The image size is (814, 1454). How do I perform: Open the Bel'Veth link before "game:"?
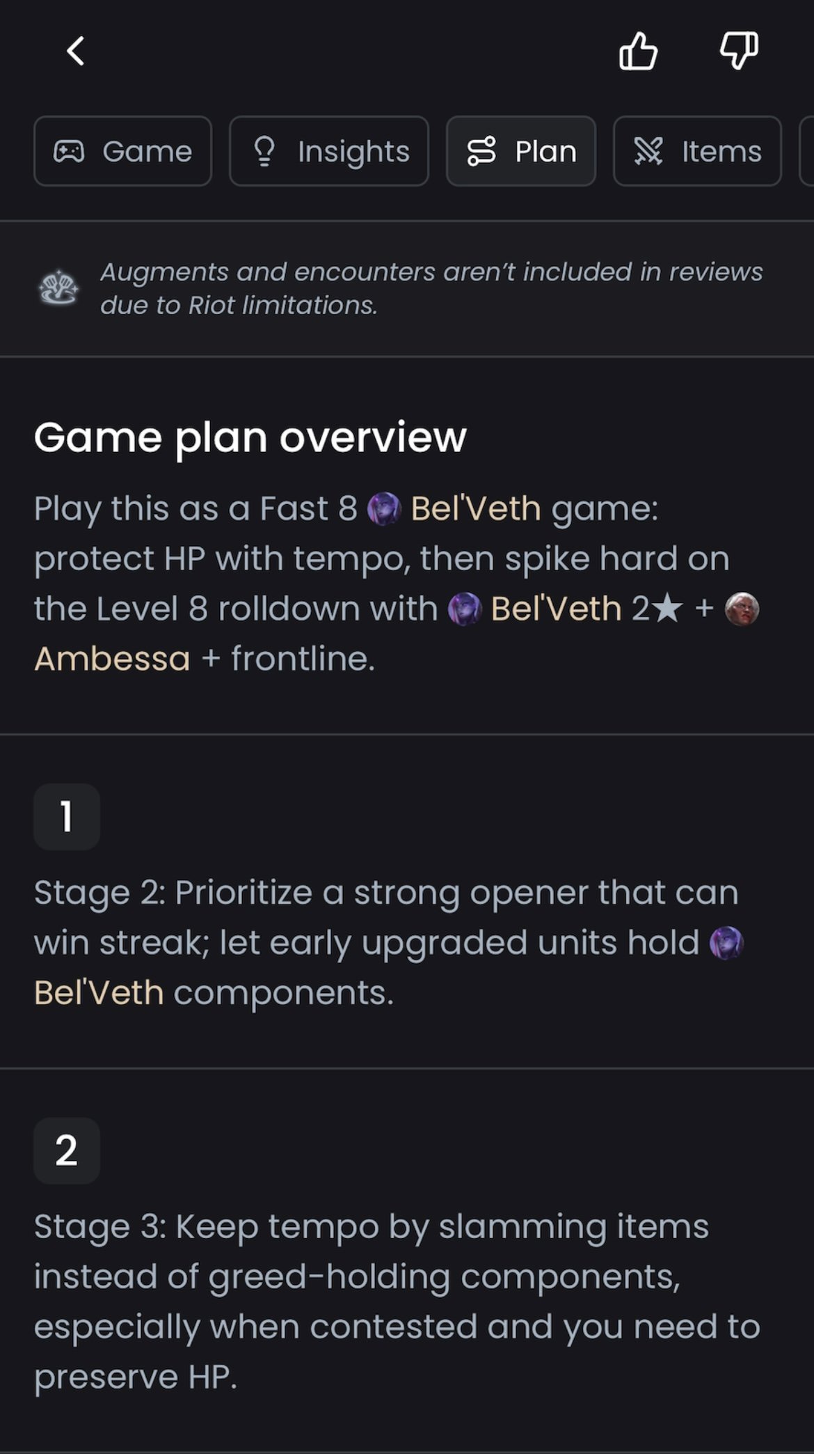pyautogui.click(x=476, y=509)
